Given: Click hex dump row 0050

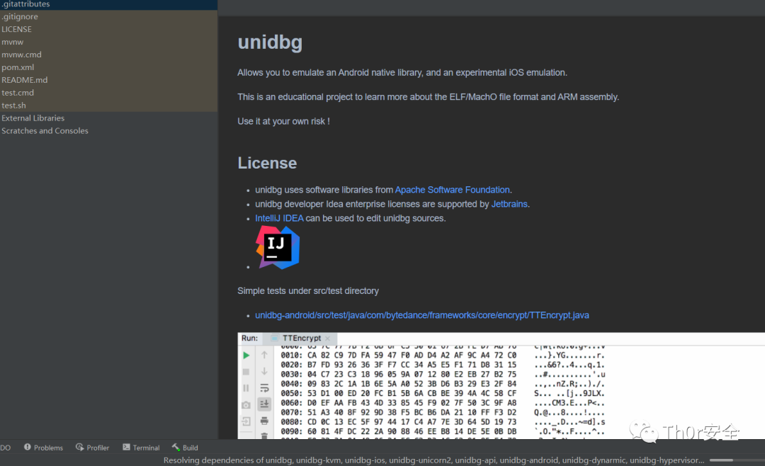Looking at the screenshot, I should (x=443, y=393).
